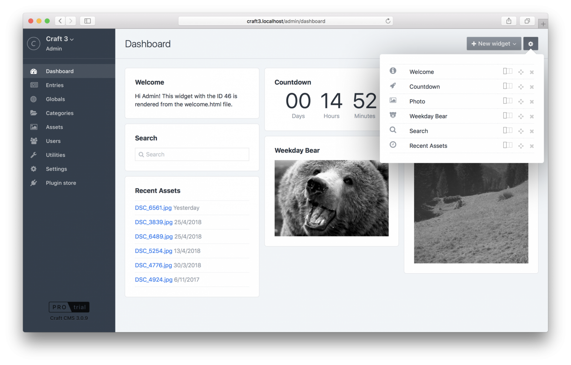Screen dimensions: 571x365
Task: Click the Craft account circle icon
Action: click(x=34, y=44)
